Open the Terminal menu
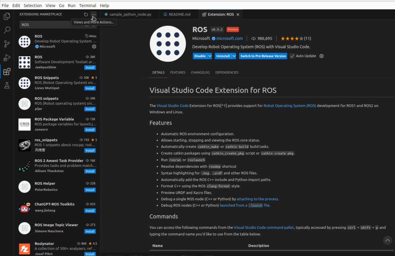 click(x=88, y=5)
